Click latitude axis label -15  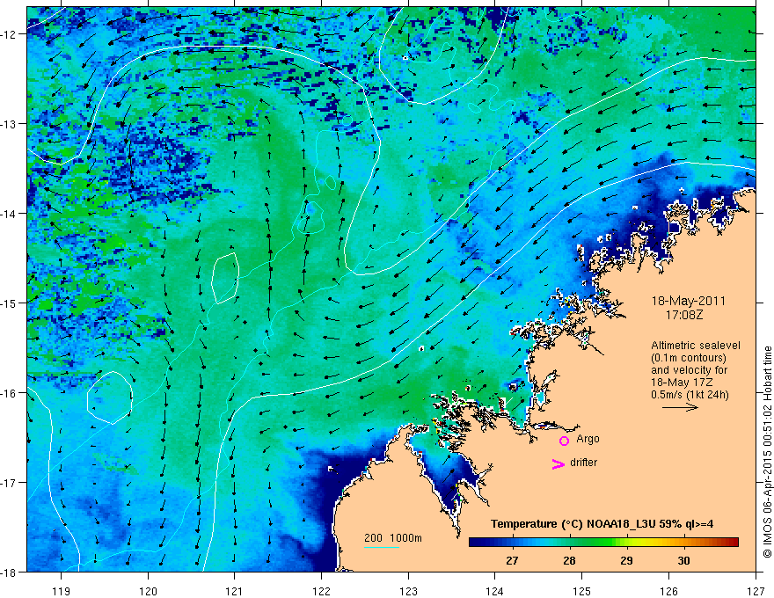10,303
